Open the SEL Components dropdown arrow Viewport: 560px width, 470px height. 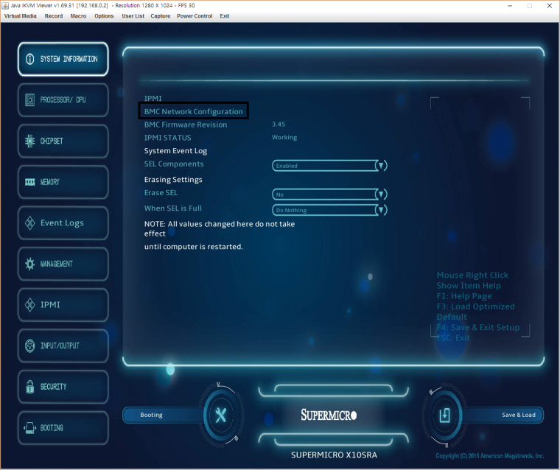[381, 165]
